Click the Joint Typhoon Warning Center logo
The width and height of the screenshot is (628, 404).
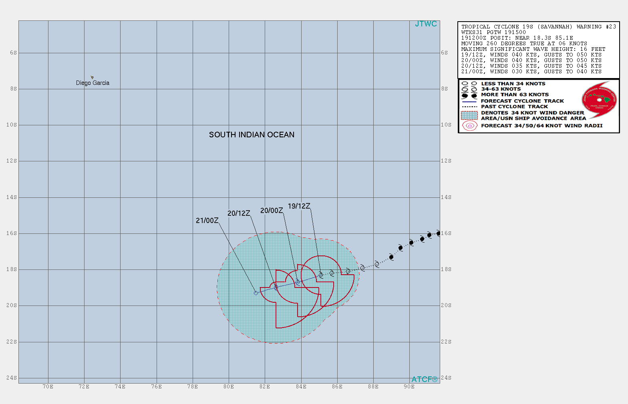pos(599,100)
